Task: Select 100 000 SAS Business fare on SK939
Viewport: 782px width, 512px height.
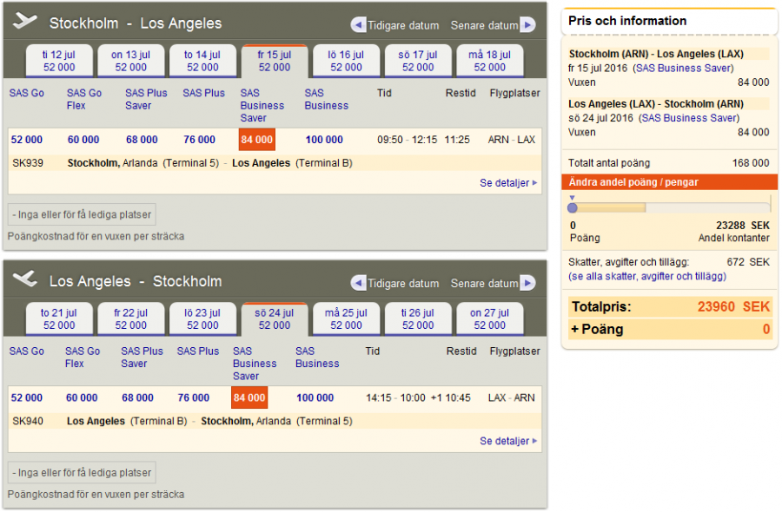Action: [x=324, y=140]
